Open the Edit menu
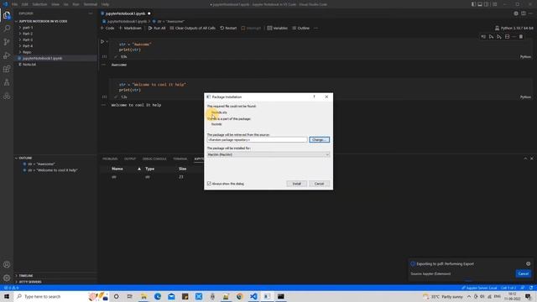 [x=24, y=4]
